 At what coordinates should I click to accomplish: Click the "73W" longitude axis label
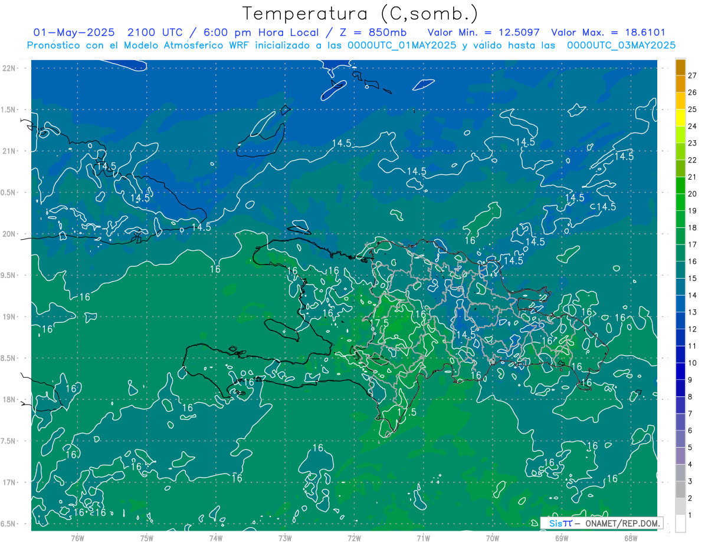tap(285, 538)
